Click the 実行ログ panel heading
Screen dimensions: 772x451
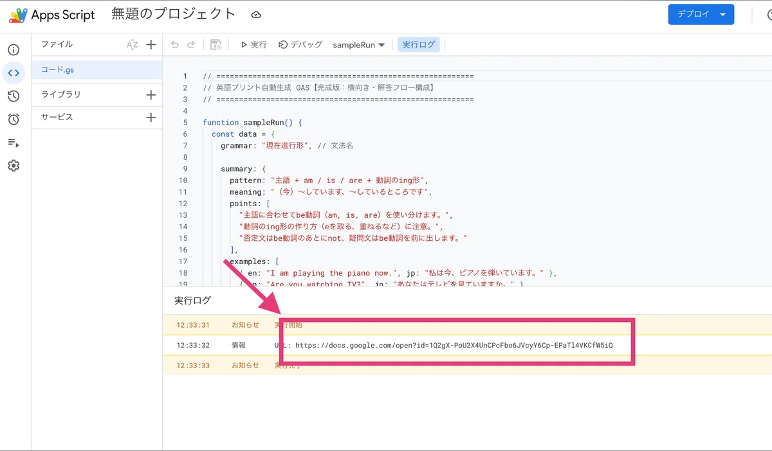193,300
